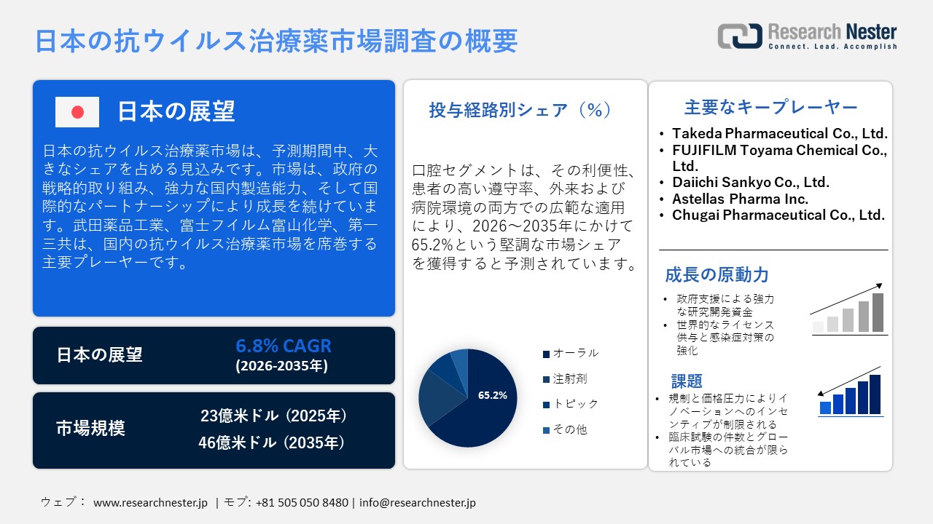Click the pie chart in the share panel
Screen dimensions: 933x524
tap(466, 397)
